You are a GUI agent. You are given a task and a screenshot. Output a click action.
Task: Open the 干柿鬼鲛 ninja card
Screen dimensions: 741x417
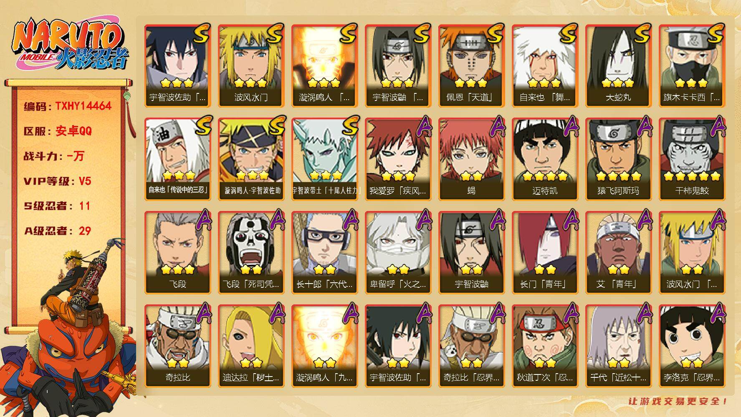click(692, 159)
